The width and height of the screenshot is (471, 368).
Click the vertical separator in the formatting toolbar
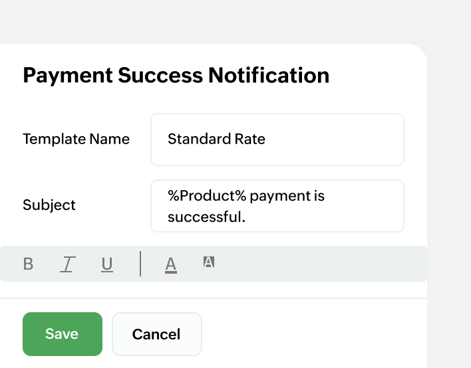[140, 264]
